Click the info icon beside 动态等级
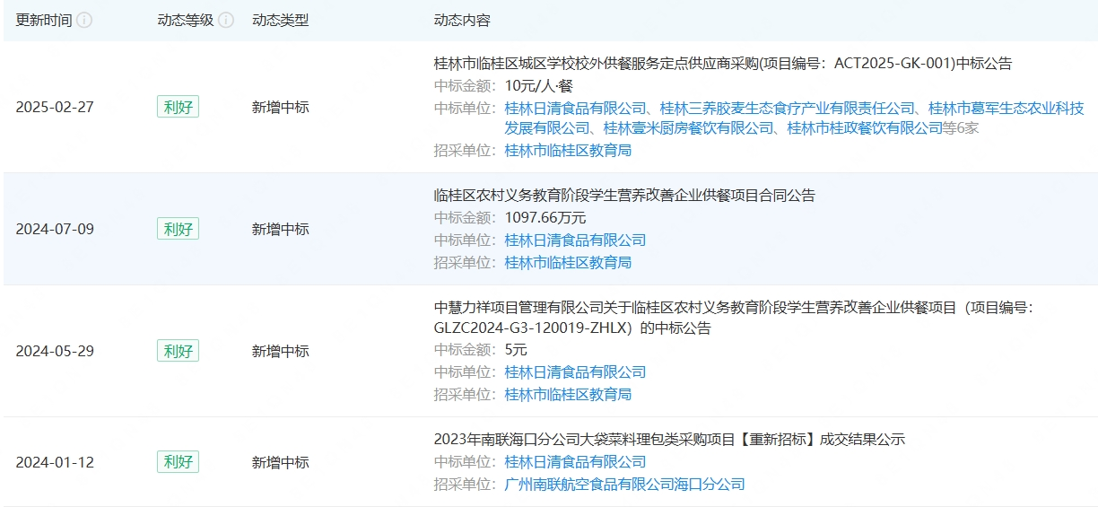Viewport: 1098px width, 507px height. (226, 20)
